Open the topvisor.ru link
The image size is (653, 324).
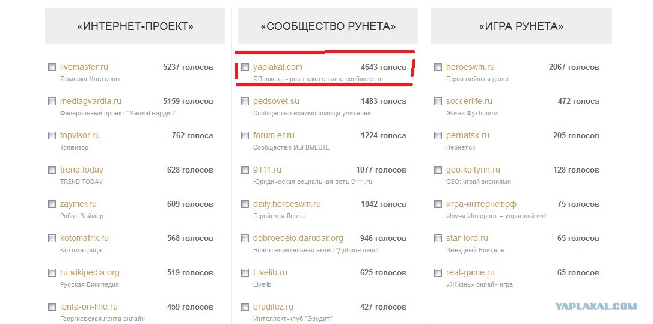(80, 135)
